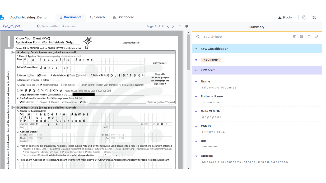Click the Studio icon link
Viewport: 326px width, 183px height.
(x=285, y=17)
